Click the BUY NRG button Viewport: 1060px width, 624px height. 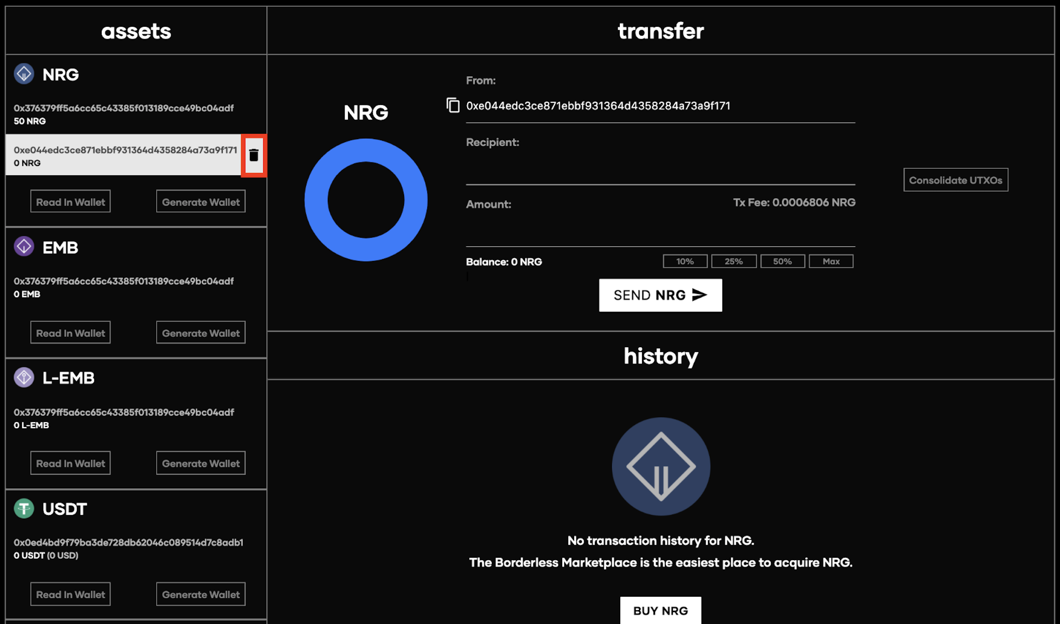660,611
